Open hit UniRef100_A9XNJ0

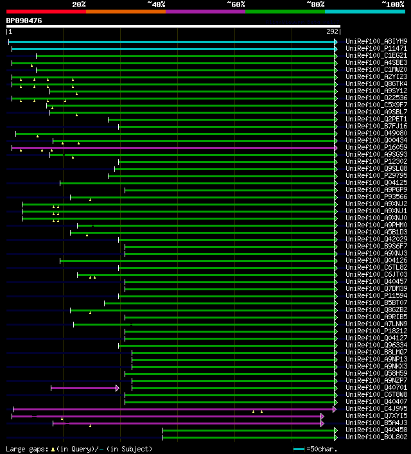(376, 218)
